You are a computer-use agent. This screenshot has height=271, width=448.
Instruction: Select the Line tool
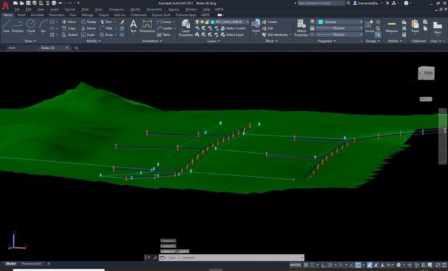6,26
